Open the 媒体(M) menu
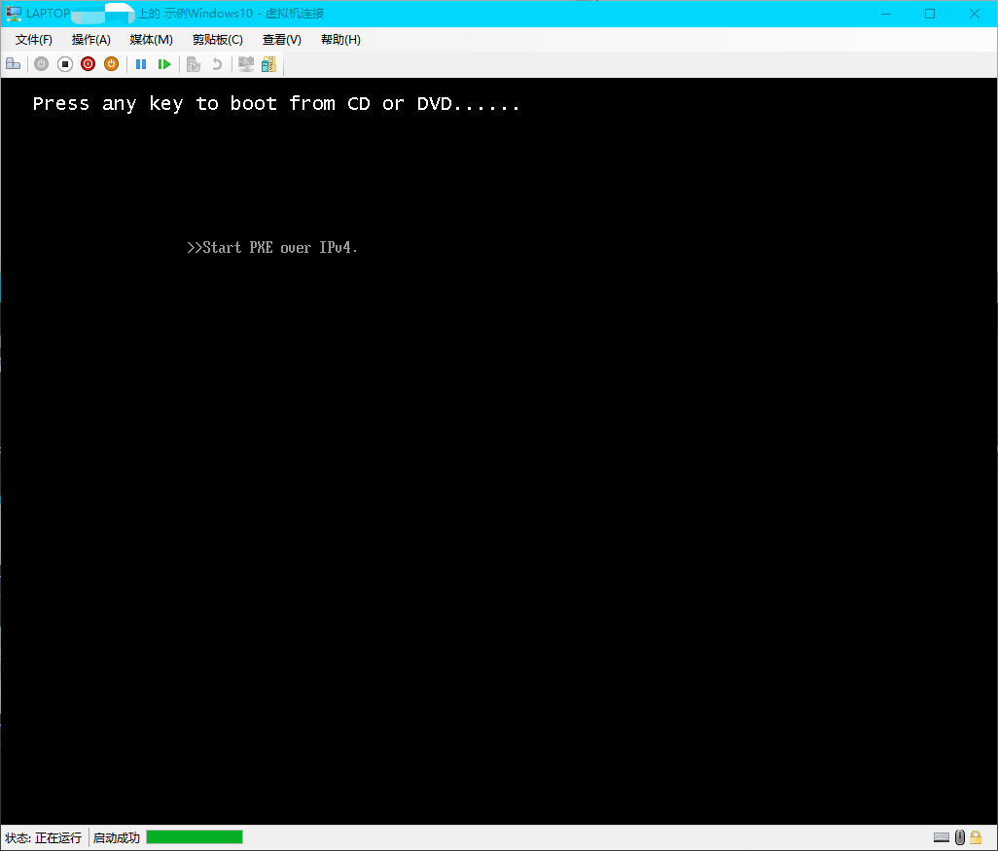 pyautogui.click(x=152, y=40)
